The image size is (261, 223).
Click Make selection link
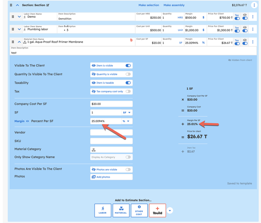click(149, 5)
